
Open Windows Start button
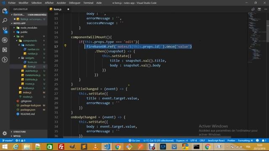click(x=5, y=147)
